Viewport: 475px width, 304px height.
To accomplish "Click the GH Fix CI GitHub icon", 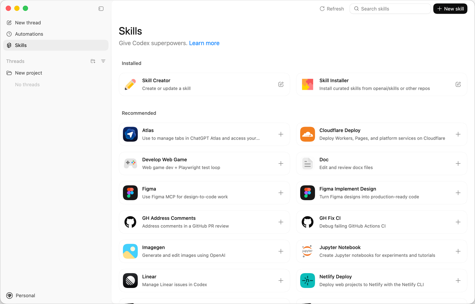I will [307, 222].
